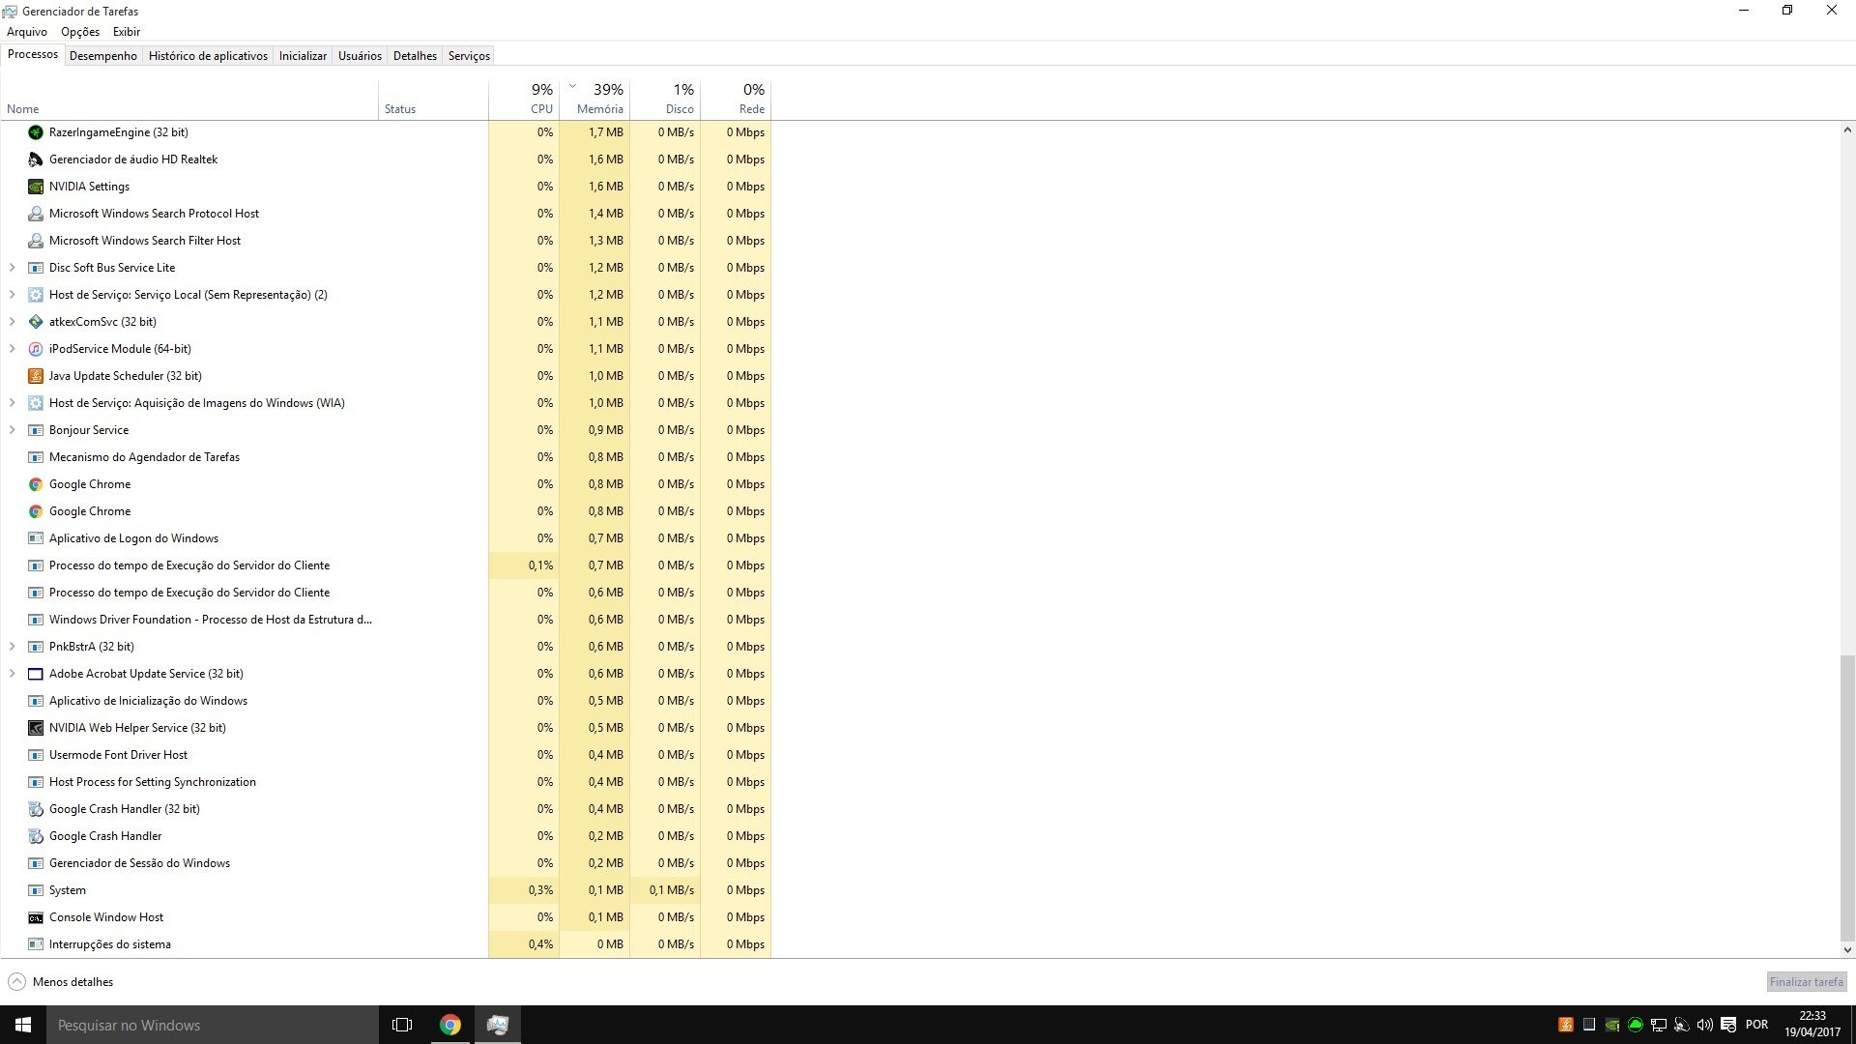Click the first Google Chrome process icon
This screenshot has height=1044, width=1856.
point(36,484)
